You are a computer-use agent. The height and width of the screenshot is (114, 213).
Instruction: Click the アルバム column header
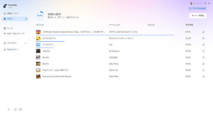[x=151, y=25]
